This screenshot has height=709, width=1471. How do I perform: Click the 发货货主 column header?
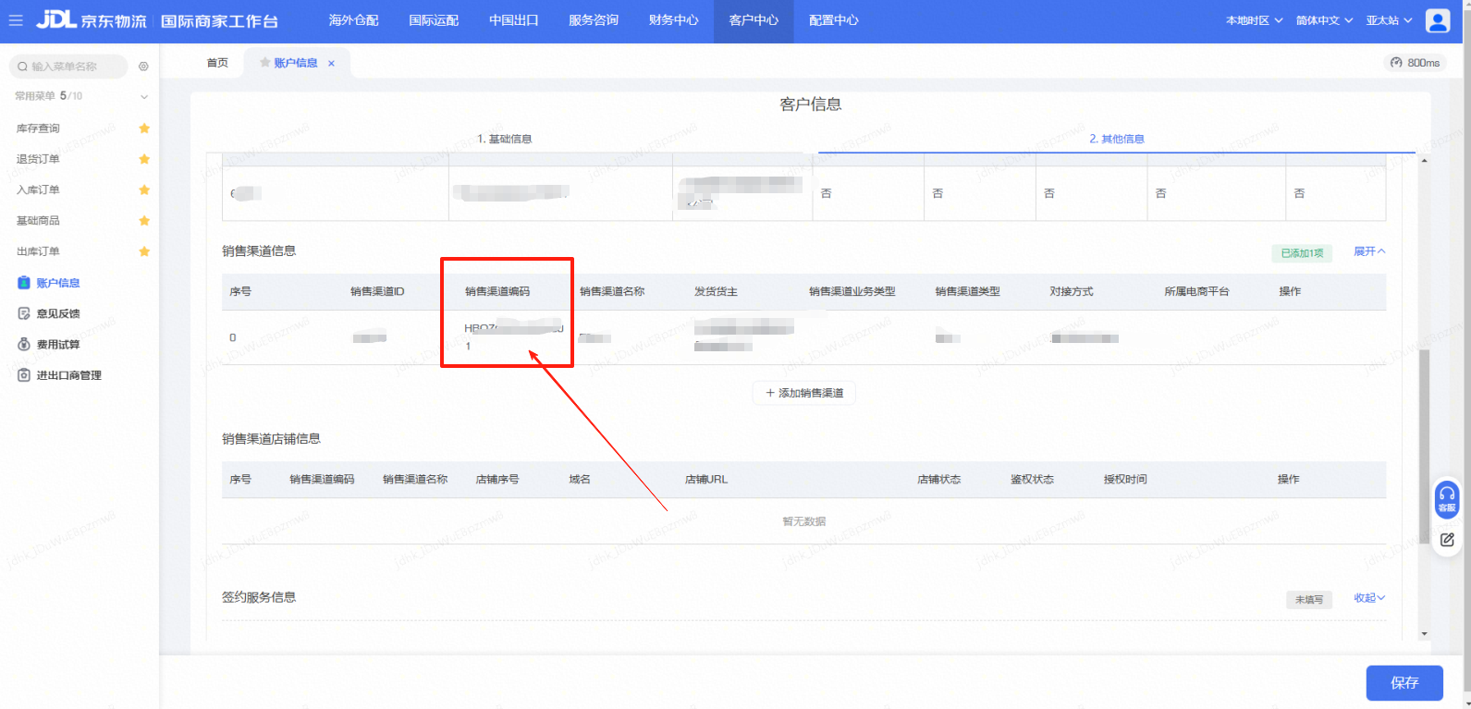point(716,291)
